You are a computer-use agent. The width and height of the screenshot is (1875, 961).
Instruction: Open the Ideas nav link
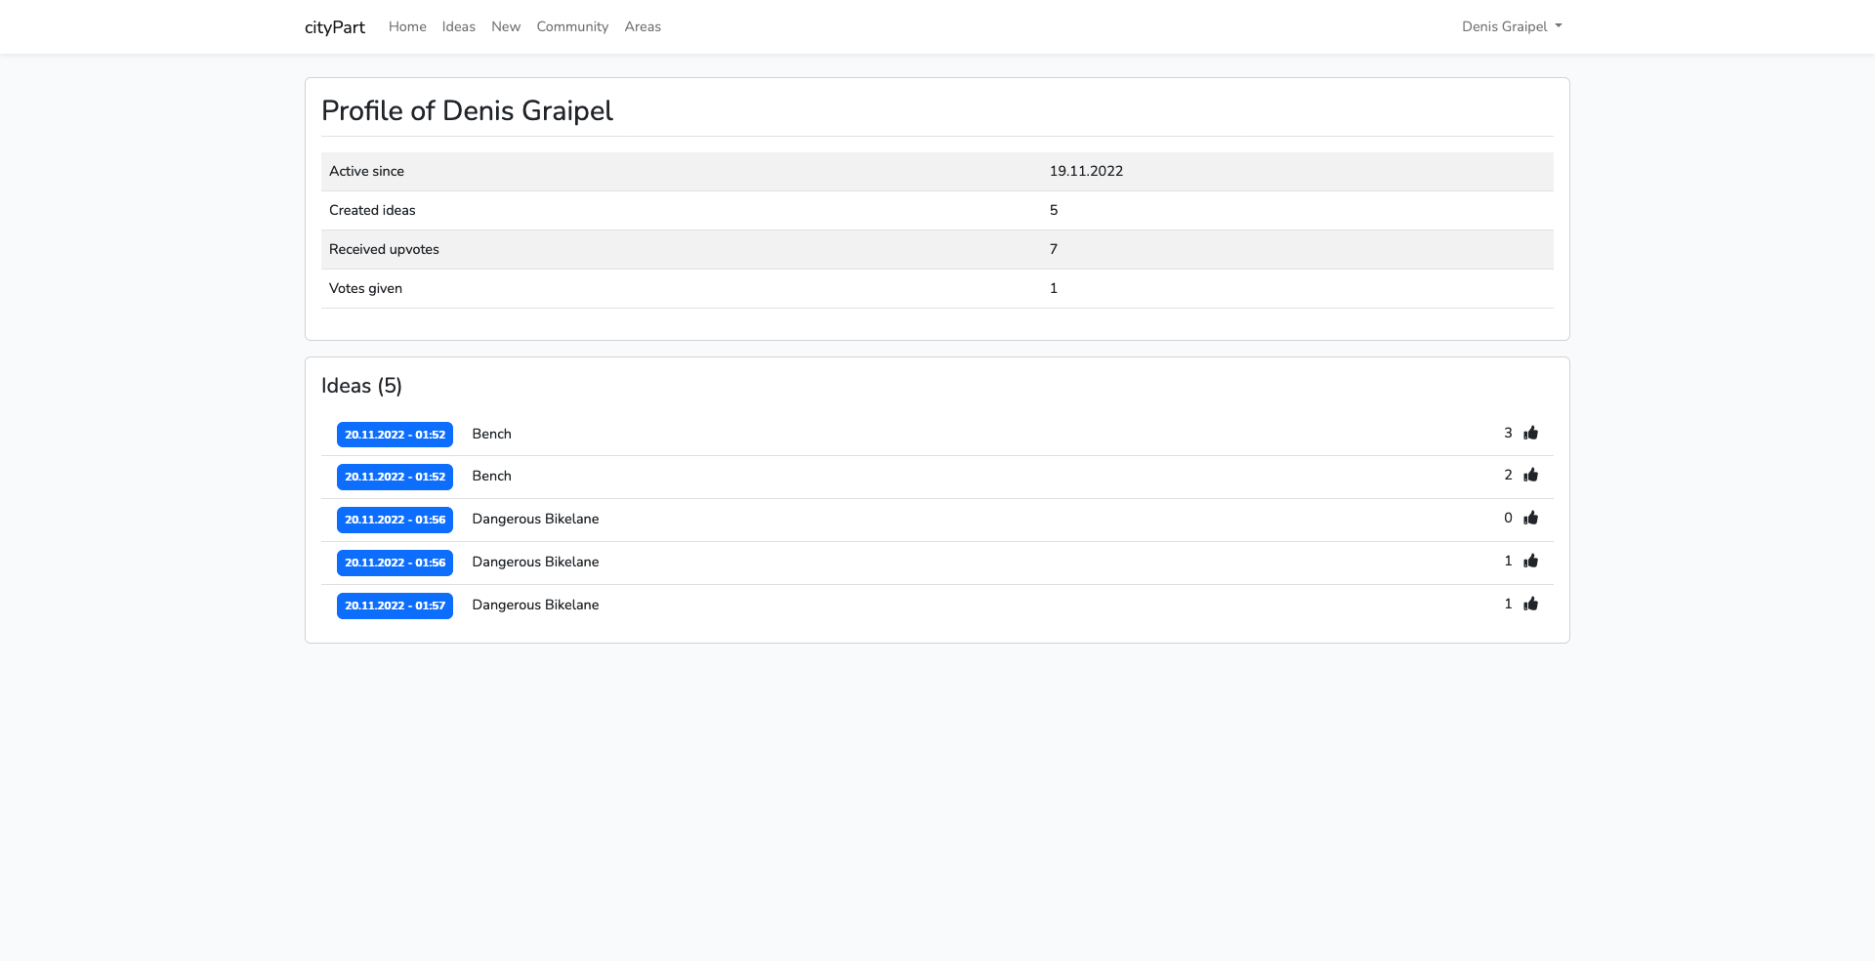point(458,26)
